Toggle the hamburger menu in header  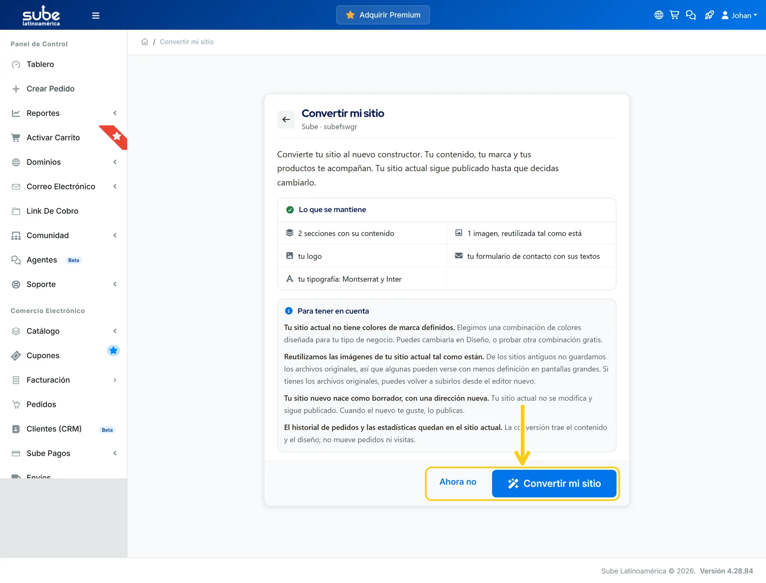pyautogui.click(x=96, y=15)
